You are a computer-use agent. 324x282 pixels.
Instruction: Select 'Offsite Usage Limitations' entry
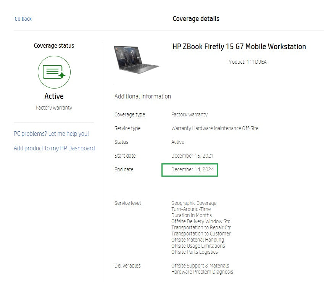(x=198, y=246)
